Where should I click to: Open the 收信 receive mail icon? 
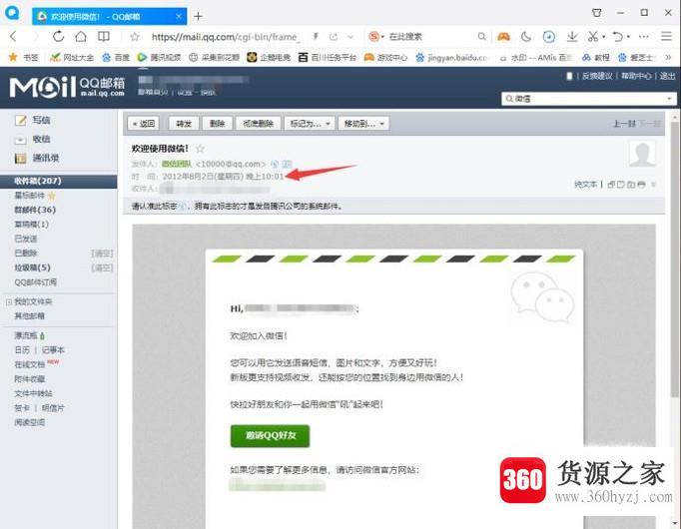pyautogui.click(x=20, y=140)
